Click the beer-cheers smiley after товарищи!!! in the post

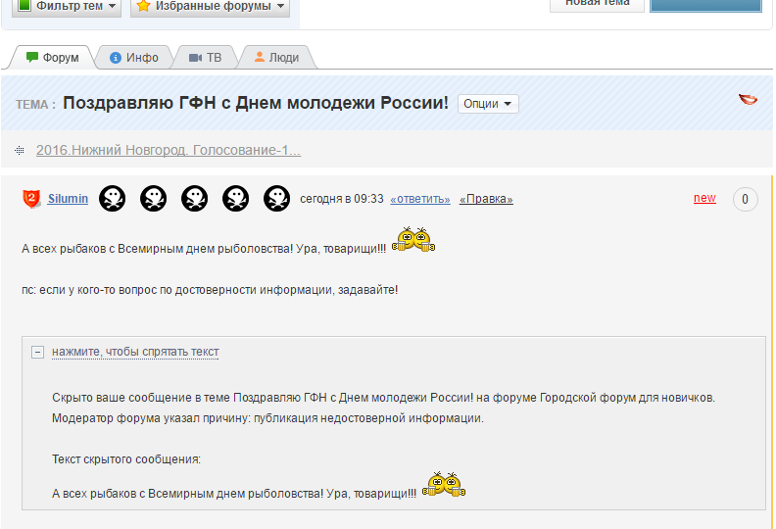pyautogui.click(x=413, y=239)
